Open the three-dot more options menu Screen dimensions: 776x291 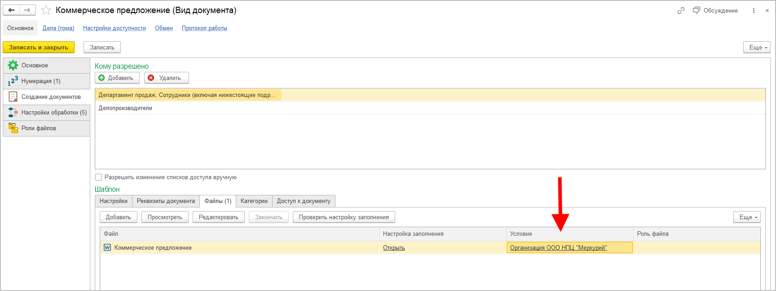[754, 10]
